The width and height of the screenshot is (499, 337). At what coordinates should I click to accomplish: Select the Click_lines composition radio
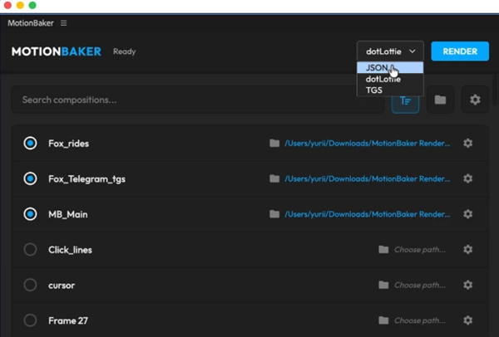pos(30,250)
